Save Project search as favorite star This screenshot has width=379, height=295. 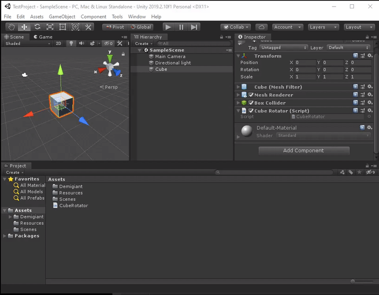pyautogui.click(x=360, y=172)
